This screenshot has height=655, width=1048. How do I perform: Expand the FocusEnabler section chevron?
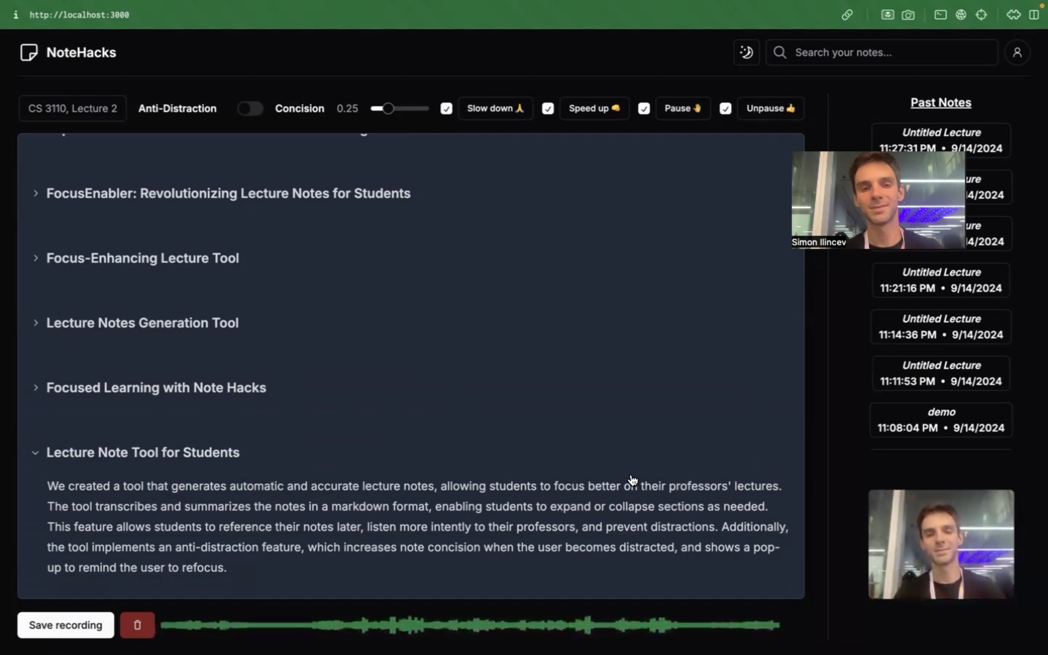pos(36,193)
